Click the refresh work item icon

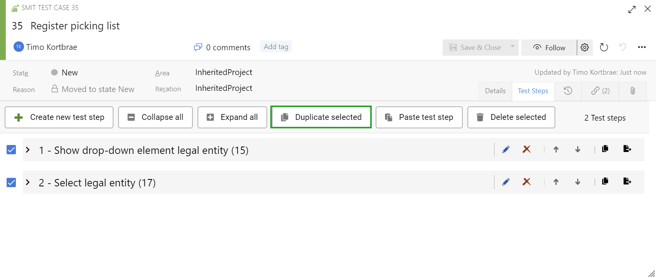pyautogui.click(x=604, y=48)
